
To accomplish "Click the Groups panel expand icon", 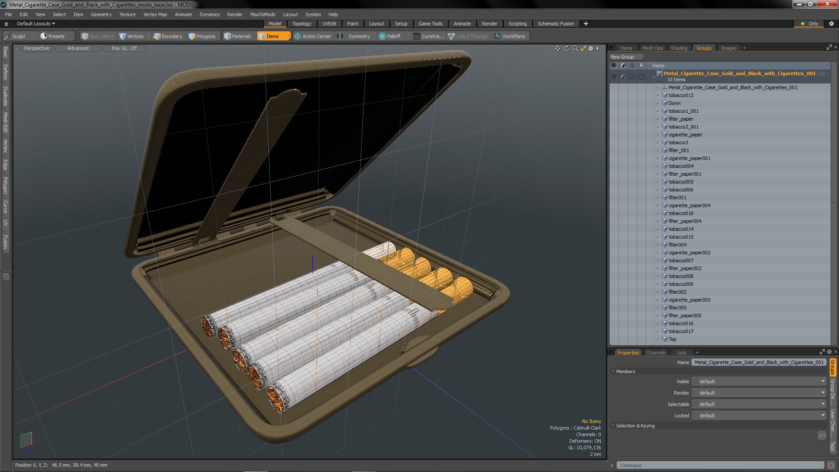I will point(829,48).
